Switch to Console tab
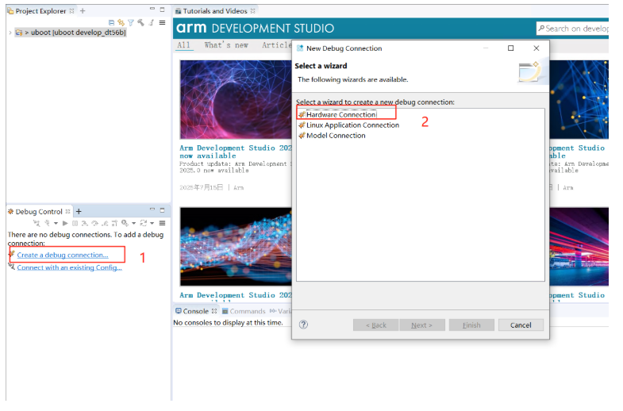The height and width of the screenshot is (411, 623). point(195,311)
